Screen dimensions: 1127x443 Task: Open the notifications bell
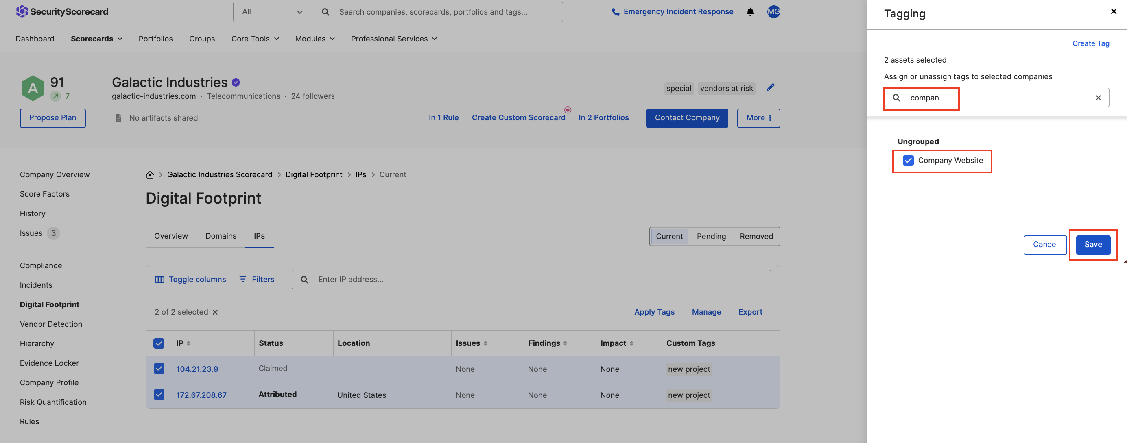[750, 12]
